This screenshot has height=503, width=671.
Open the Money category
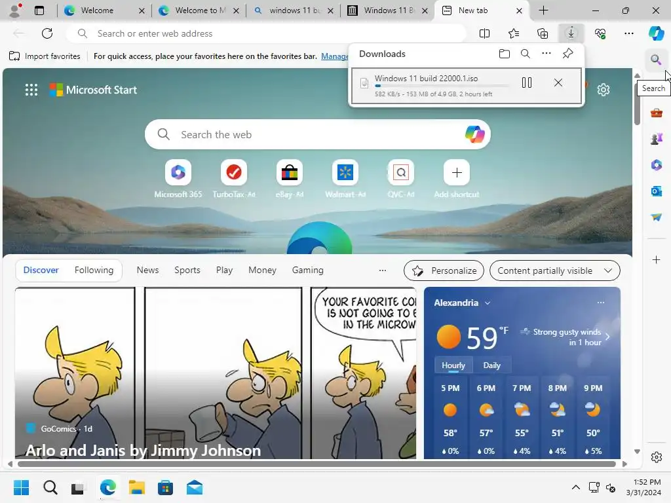262,270
